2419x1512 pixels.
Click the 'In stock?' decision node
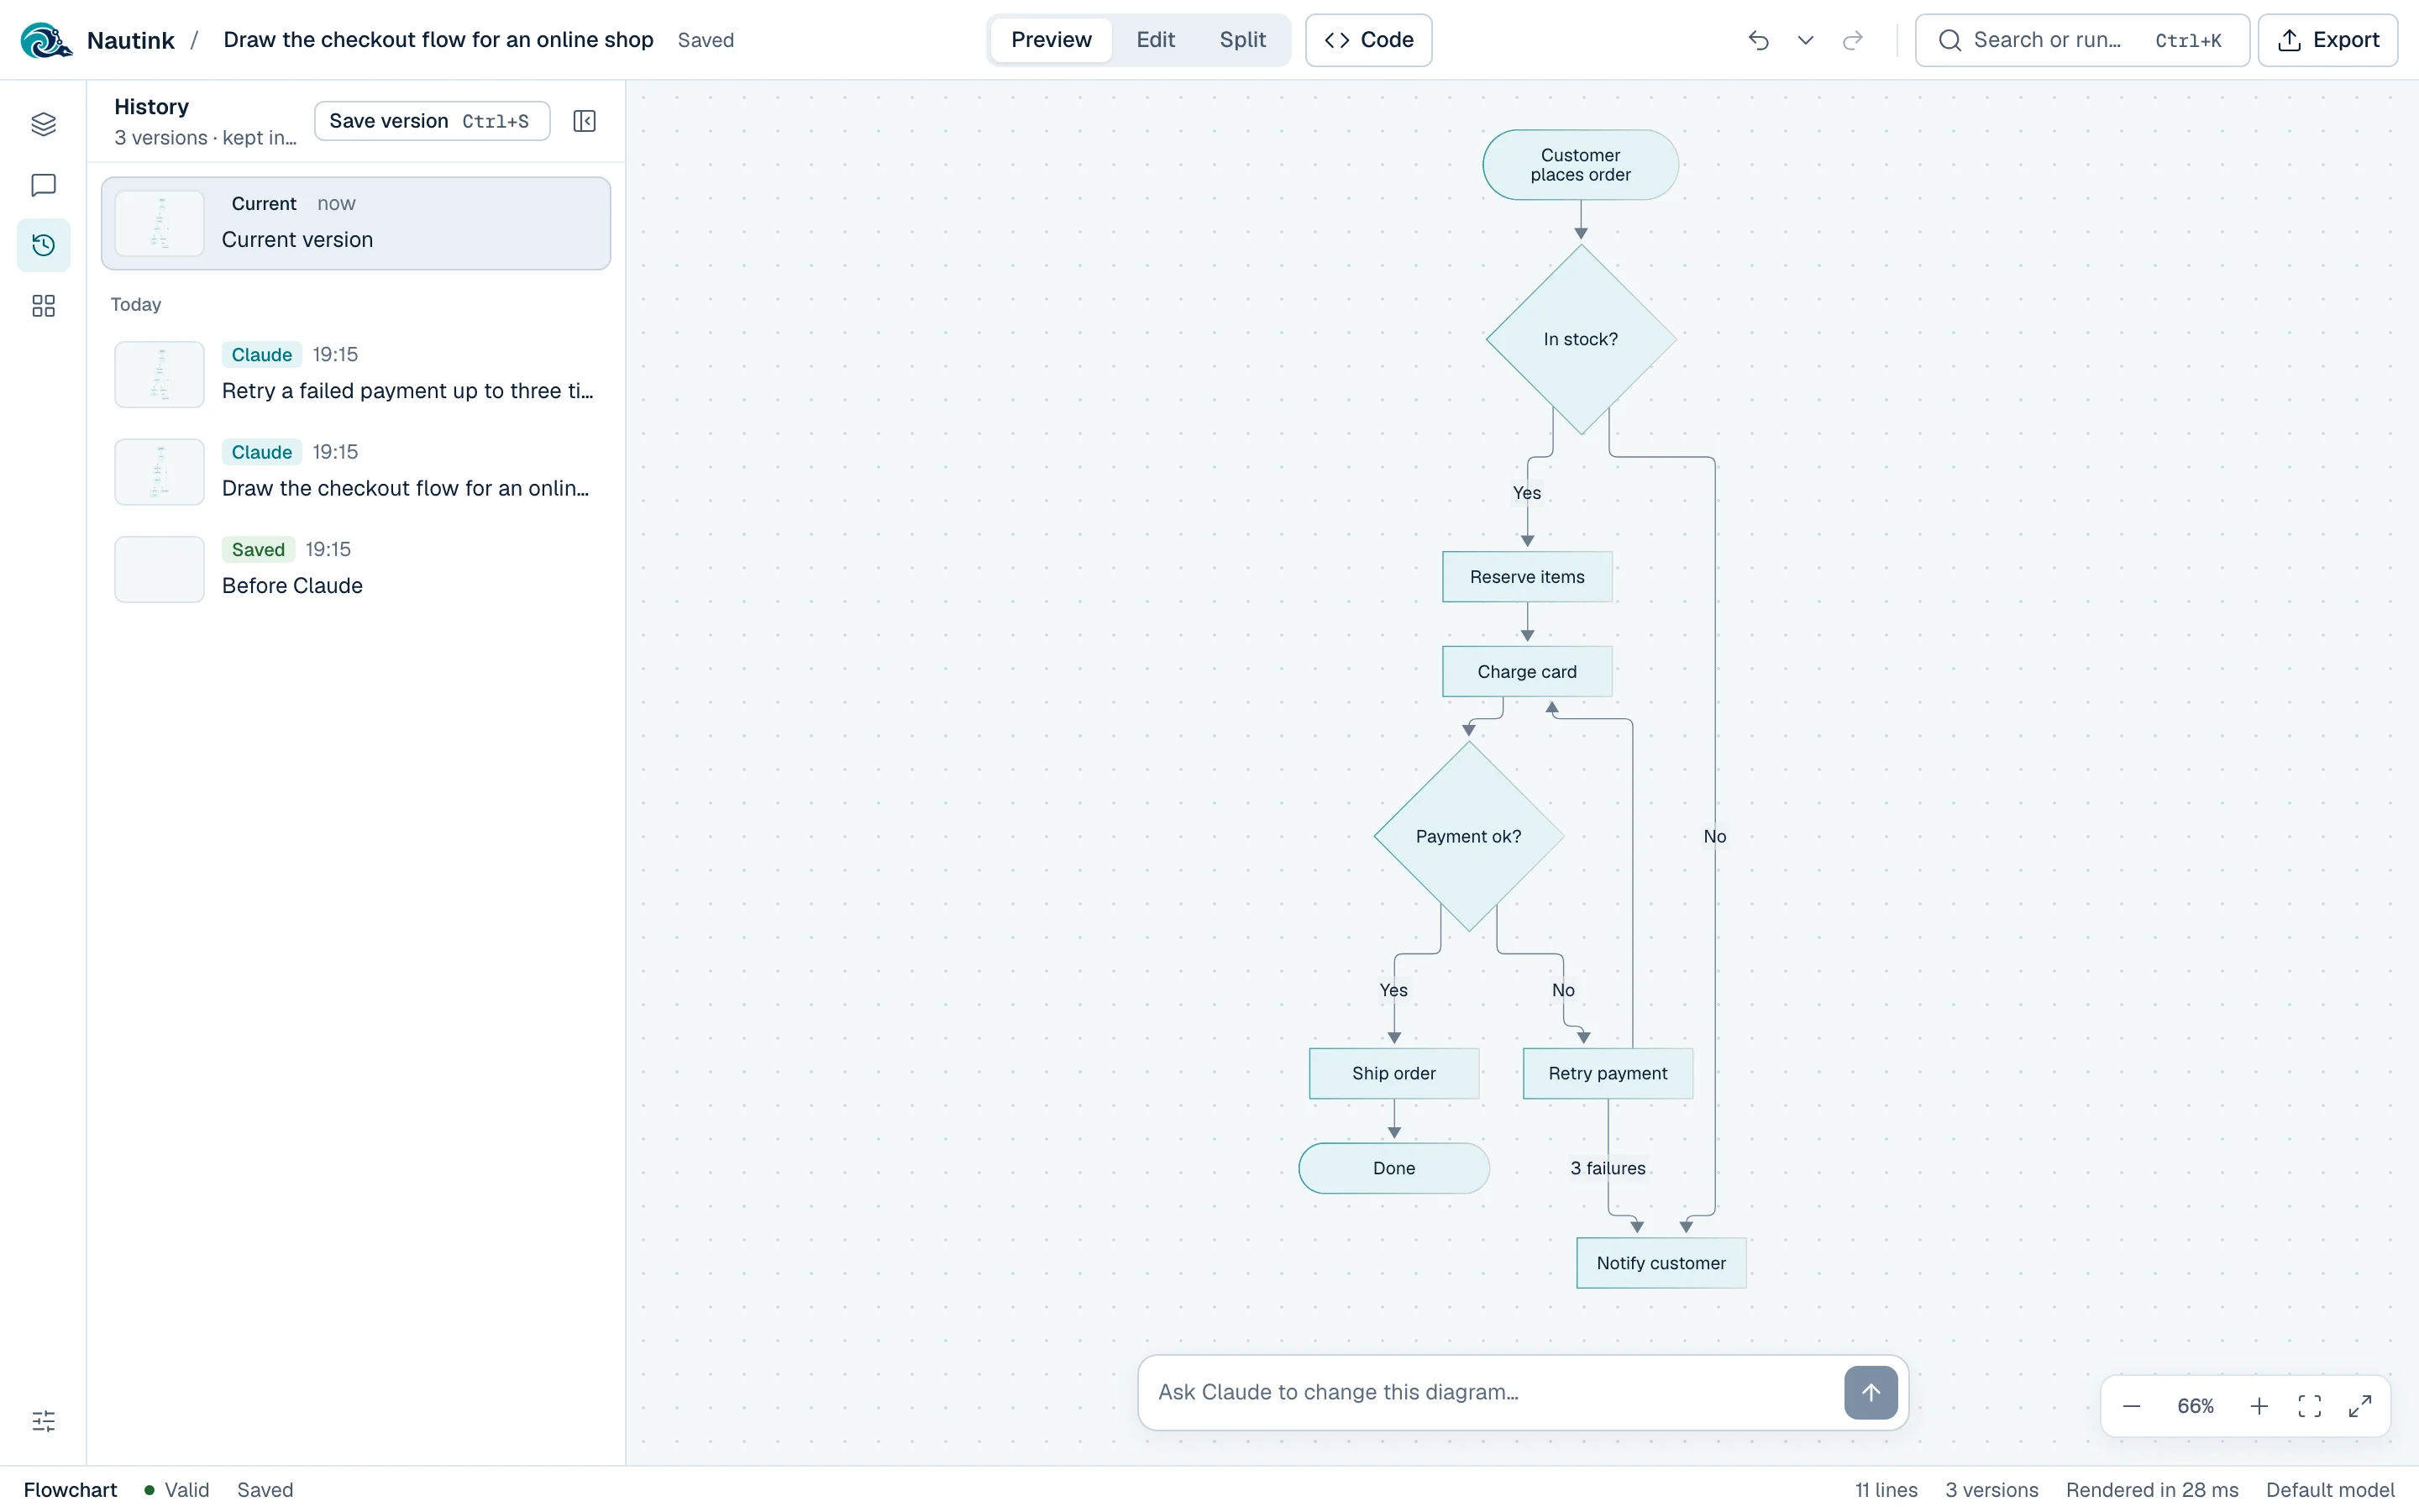(x=1581, y=339)
